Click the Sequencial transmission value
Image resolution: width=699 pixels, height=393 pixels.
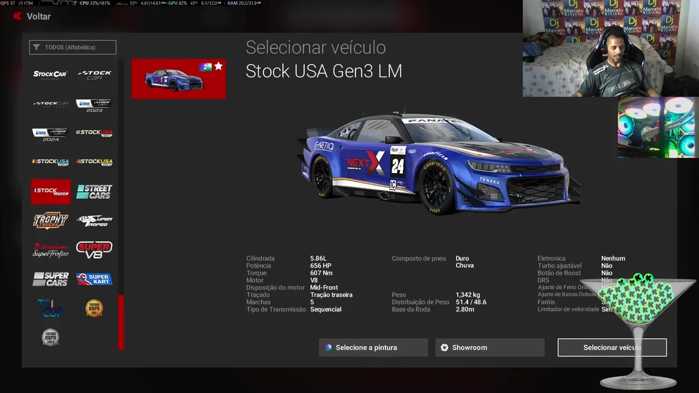326,309
